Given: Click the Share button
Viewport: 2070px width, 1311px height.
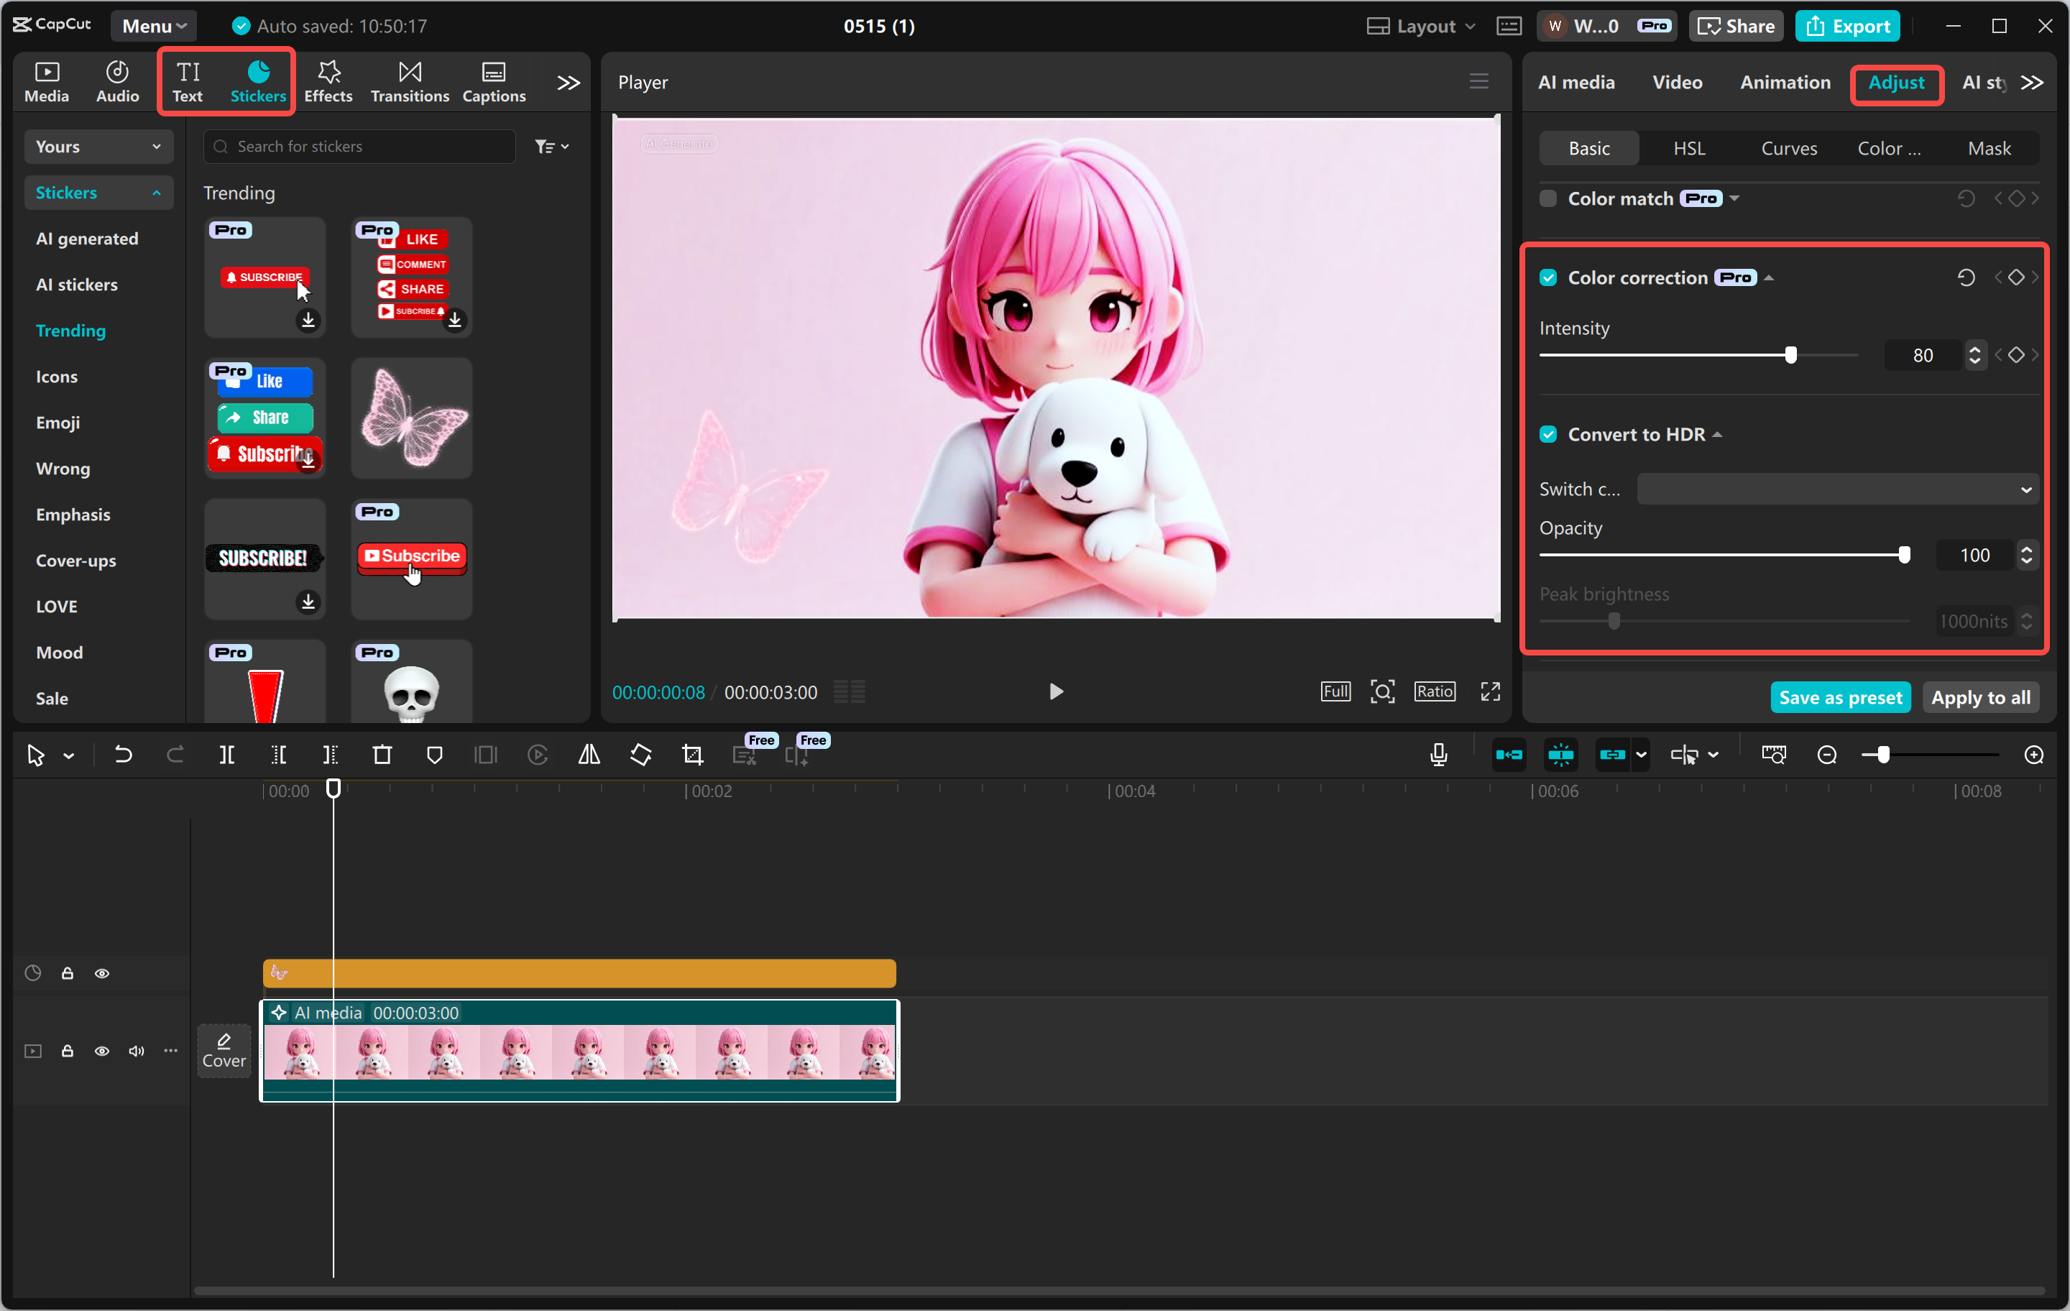Looking at the screenshot, I should (x=1736, y=26).
